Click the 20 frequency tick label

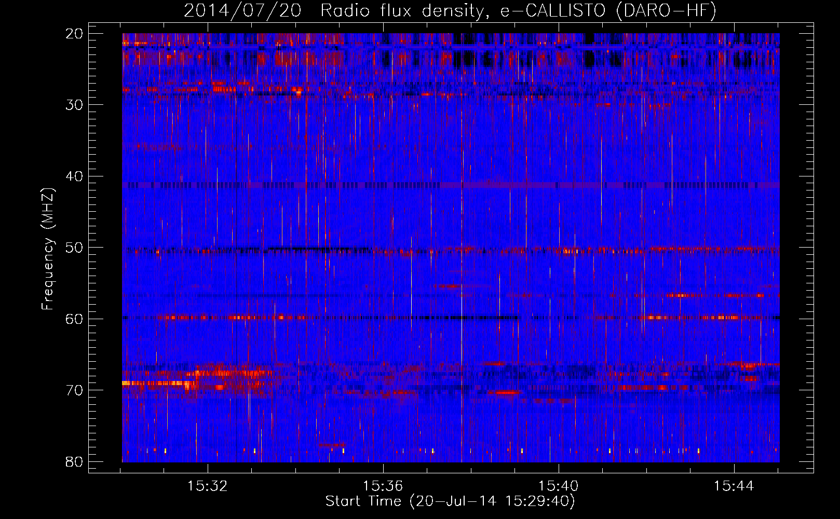[x=74, y=34]
